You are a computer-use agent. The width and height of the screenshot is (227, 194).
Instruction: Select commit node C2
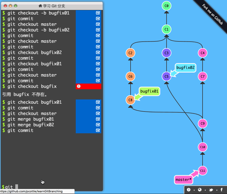click(x=131, y=53)
